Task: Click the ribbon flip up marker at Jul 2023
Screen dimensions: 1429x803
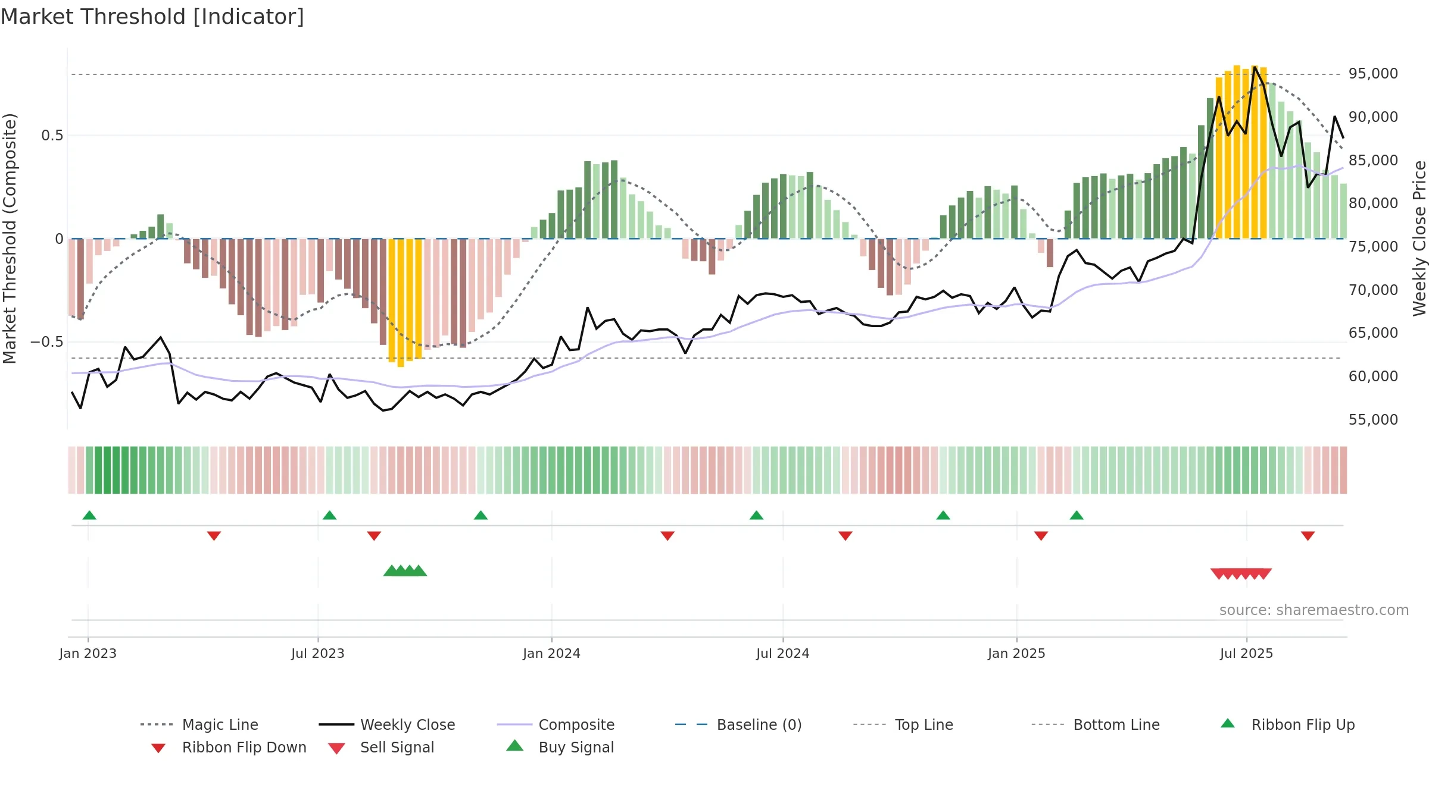Action: point(329,515)
